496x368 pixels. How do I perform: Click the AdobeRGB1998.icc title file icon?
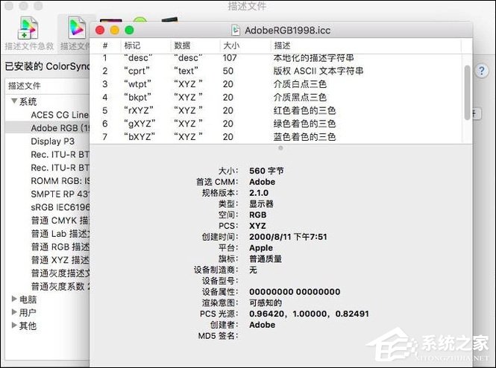pos(236,31)
